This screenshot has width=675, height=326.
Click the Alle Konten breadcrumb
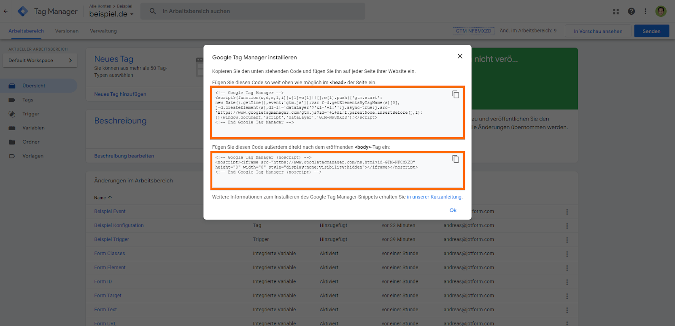100,6
